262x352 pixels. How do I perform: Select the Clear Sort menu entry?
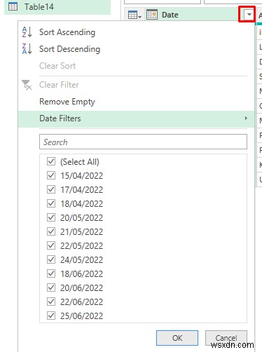pos(57,66)
